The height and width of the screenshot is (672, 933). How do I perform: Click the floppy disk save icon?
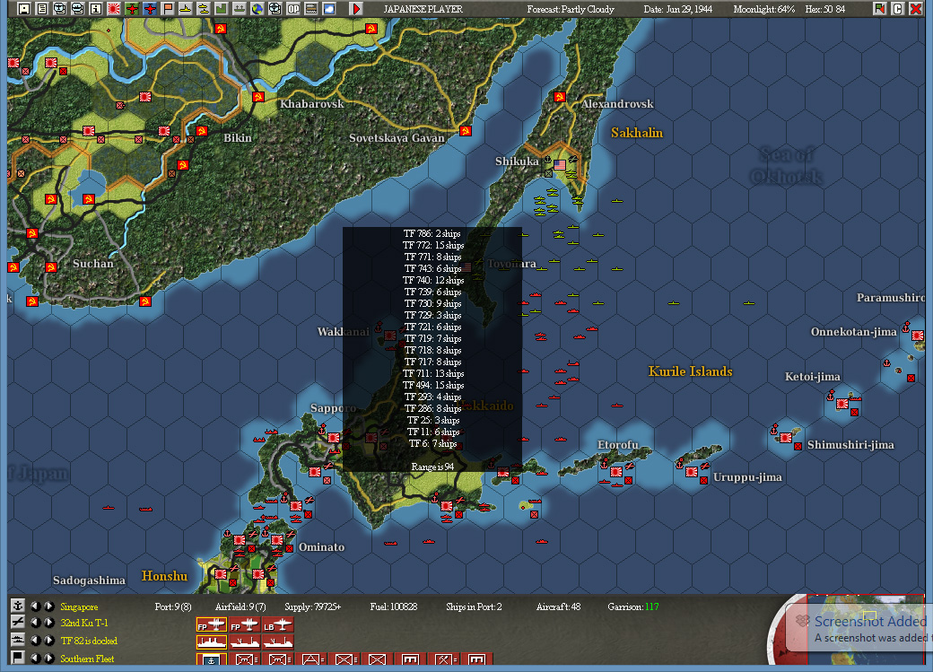pos(24,8)
